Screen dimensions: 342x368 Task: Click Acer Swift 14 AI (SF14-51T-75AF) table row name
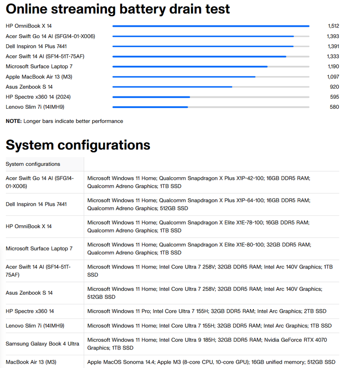point(38,271)
